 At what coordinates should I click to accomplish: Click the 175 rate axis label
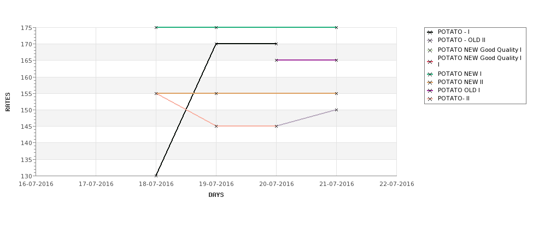point(27,28)
